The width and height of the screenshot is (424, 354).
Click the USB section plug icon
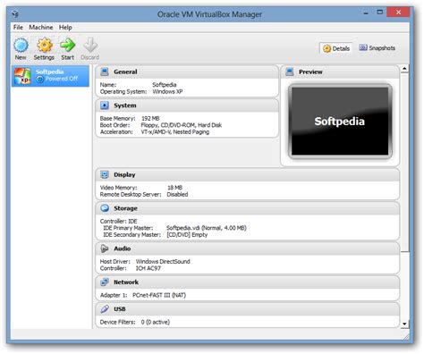105,309
